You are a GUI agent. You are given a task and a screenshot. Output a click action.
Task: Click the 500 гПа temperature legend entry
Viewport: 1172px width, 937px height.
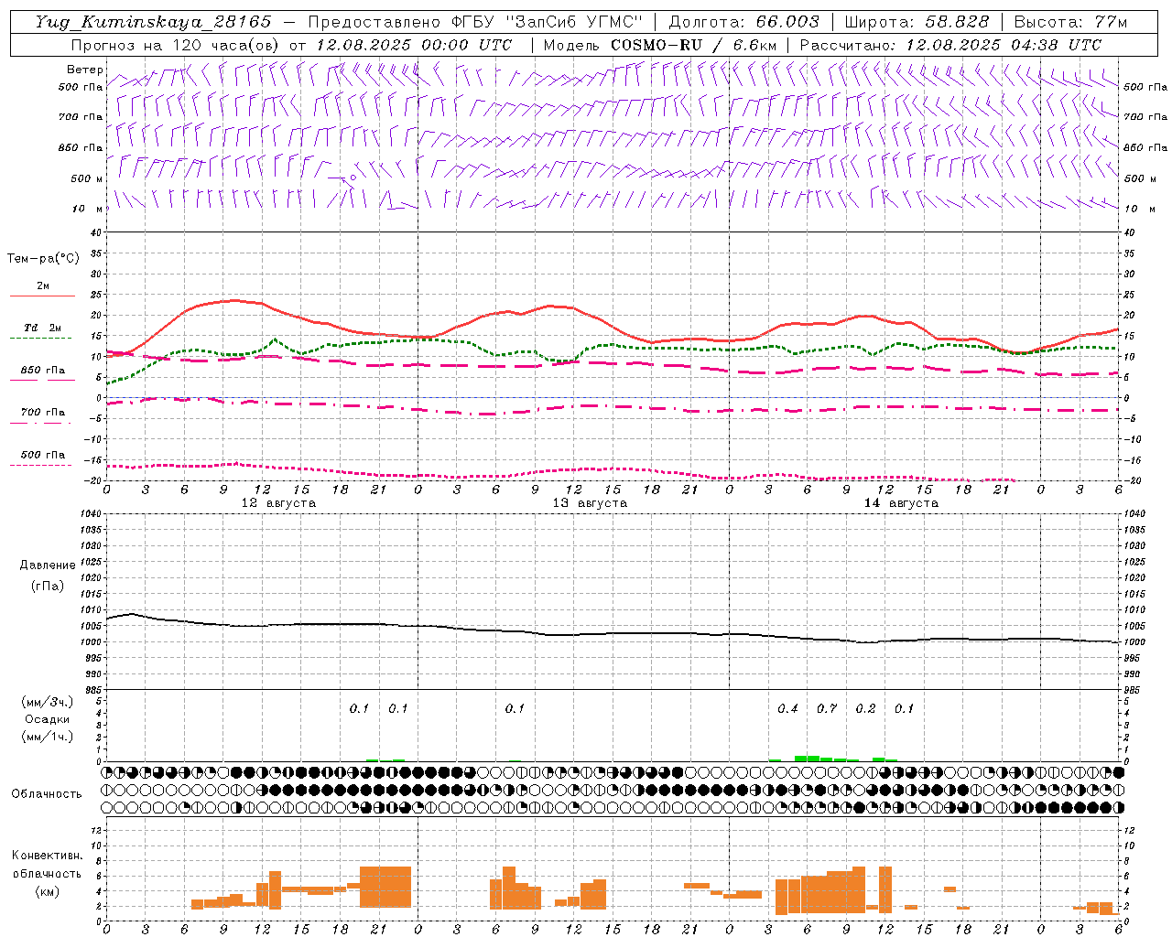(x=43, y=455)
